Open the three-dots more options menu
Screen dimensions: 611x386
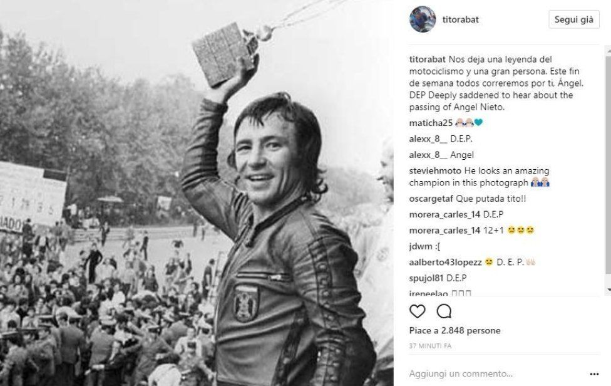(594, 374)
